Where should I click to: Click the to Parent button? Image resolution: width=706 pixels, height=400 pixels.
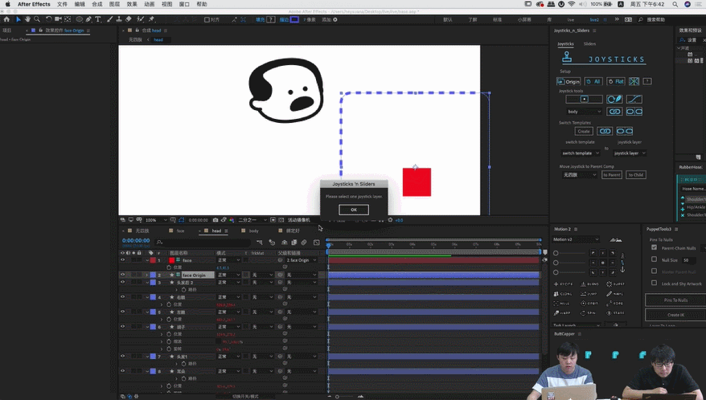(611, 174)
